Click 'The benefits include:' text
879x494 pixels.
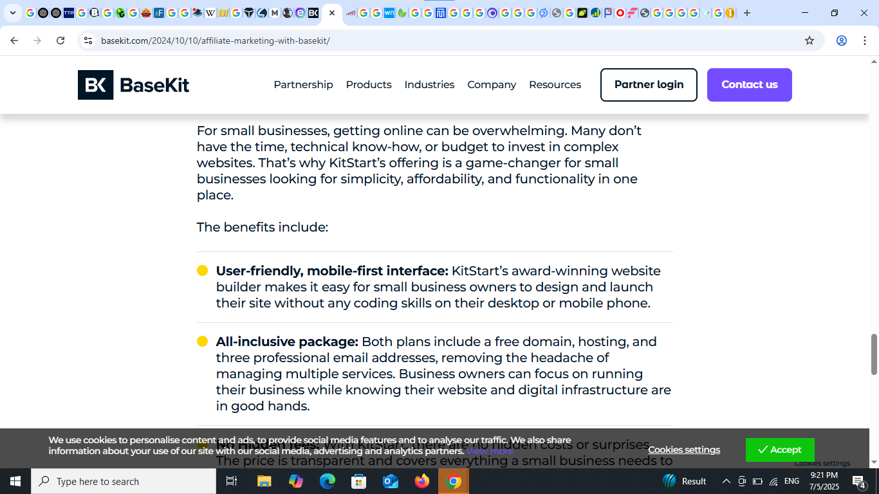[263, 227]
